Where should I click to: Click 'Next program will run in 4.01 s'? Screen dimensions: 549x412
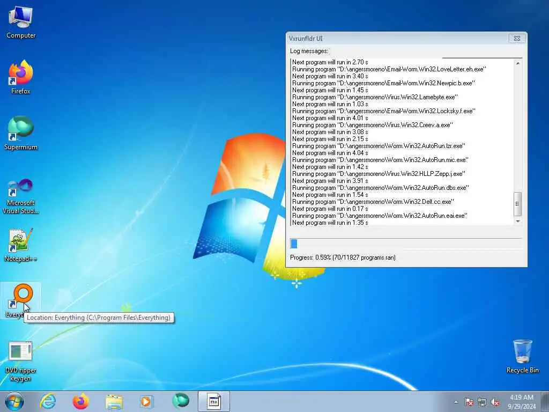[x=330, y=118]
